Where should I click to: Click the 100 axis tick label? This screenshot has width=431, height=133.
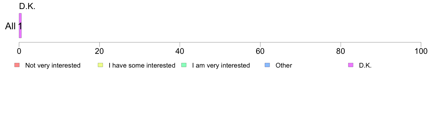click(x=421, y=51)
